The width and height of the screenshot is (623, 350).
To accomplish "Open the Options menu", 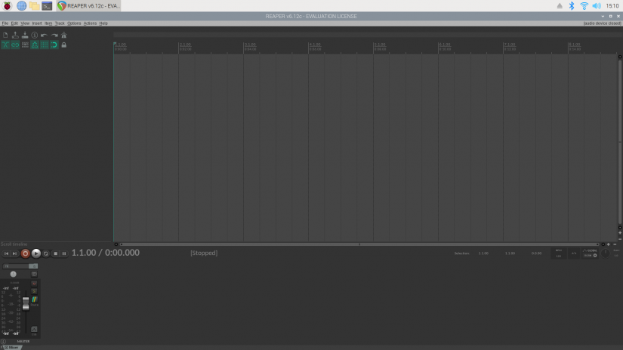I will 74,23.
